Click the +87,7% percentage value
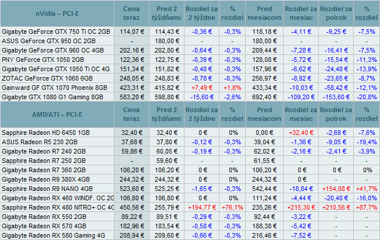Screen dimensions: 380x240 tap(367, 207)
